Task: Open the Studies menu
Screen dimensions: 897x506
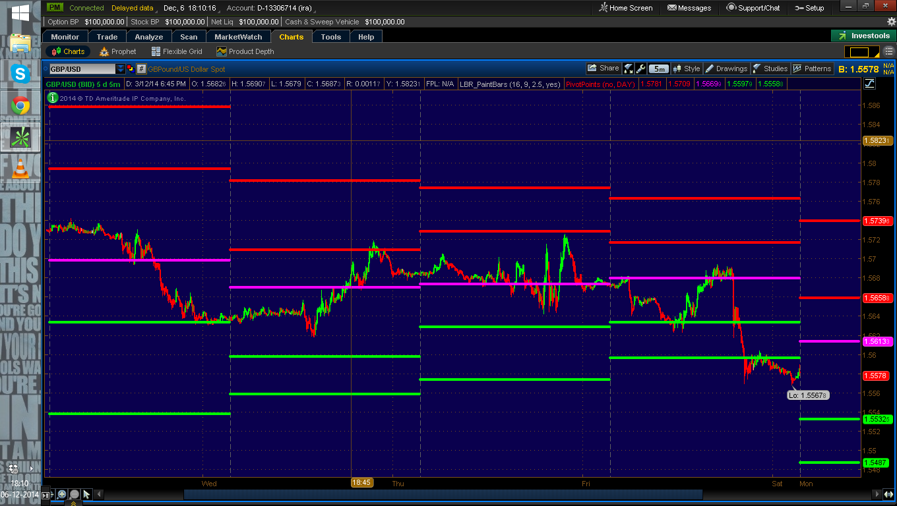Action: click(x=770, y=69)
